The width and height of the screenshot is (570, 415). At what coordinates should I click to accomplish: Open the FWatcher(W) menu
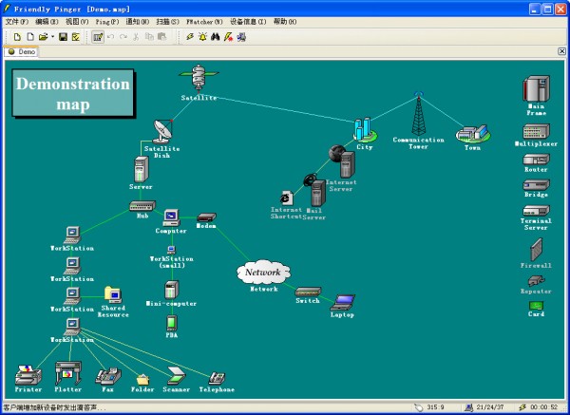click(204, 21)
